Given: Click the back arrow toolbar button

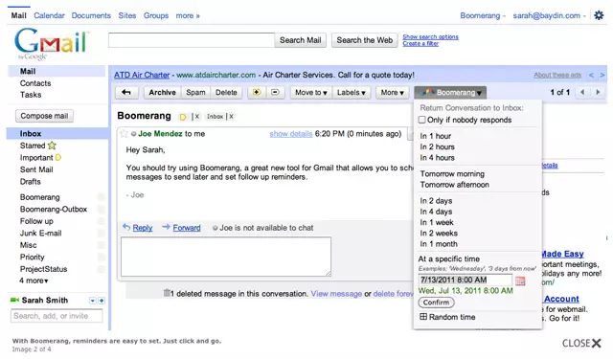Looking at the screenshot, I should click(x=125, y=93).
